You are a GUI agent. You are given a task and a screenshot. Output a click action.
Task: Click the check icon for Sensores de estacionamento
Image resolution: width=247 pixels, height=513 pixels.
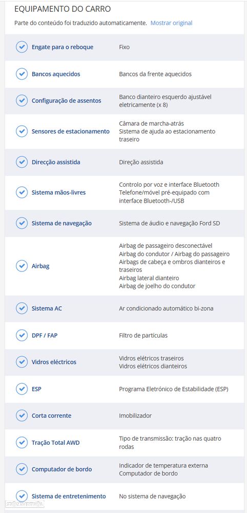[22, 131]
